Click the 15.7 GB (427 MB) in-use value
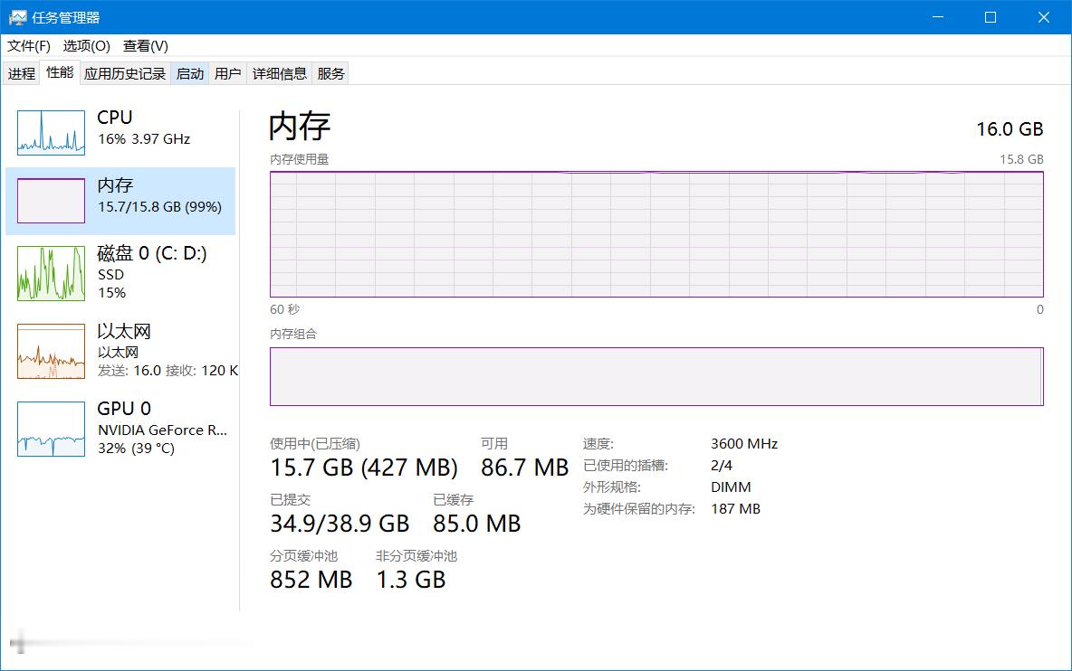Viewport: 1072px width, 671px height. click(364, 468)
